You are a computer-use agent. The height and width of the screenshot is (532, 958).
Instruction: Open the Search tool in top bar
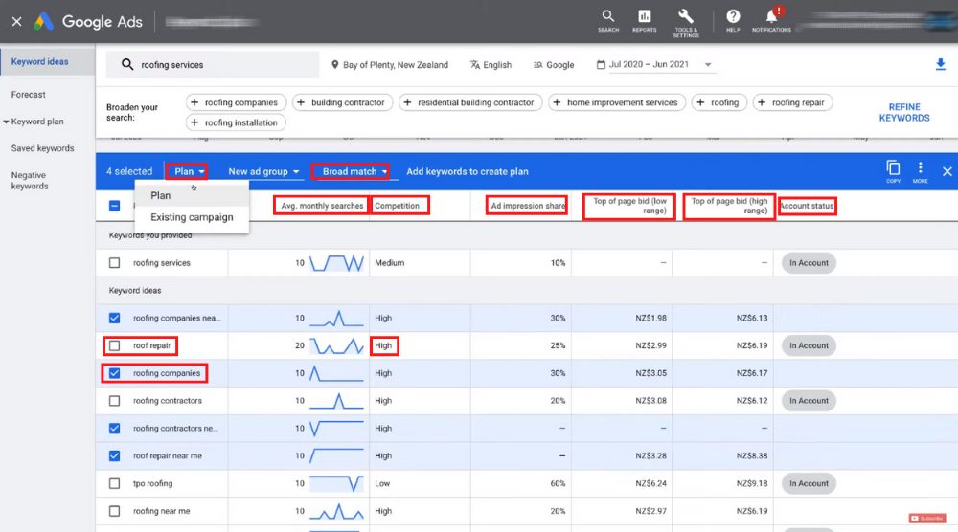[x=608, y=21]
